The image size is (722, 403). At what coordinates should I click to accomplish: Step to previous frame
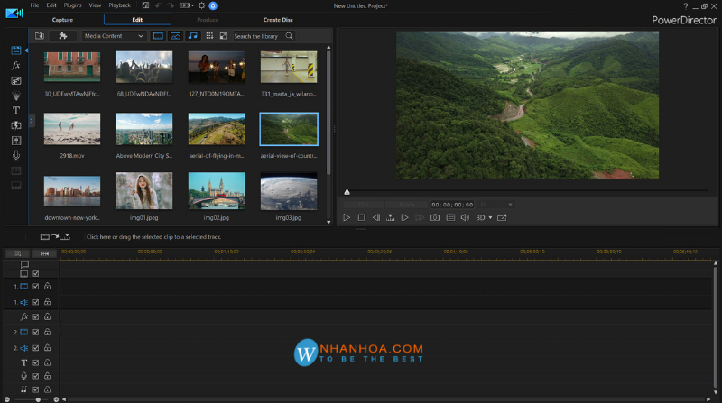(x=376, y=217)
